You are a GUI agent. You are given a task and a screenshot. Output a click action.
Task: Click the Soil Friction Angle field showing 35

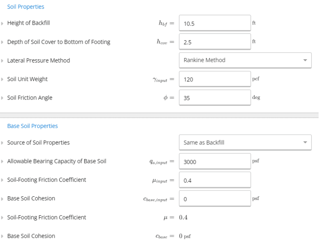215,98
